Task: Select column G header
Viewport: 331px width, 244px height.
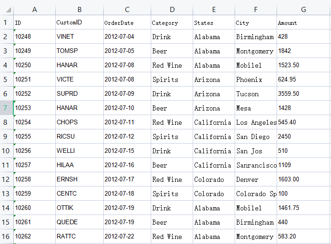Action: 303,10
